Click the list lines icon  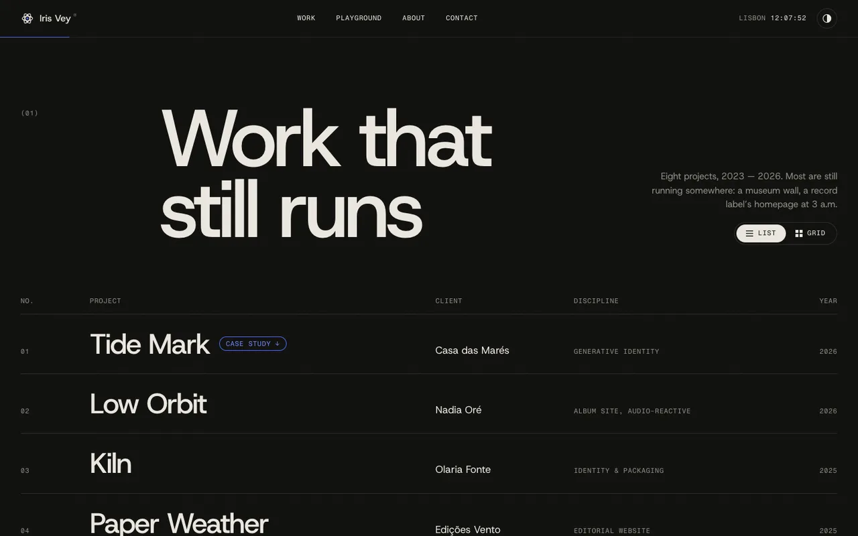(749, 233)
